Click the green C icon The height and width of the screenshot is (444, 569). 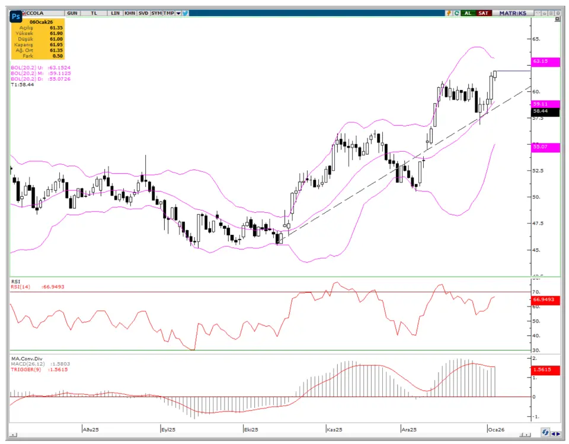click(x=457, y=12)
